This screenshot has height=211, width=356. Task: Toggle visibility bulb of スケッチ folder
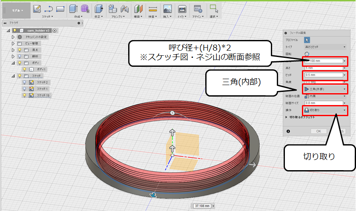tap(20, 76)
